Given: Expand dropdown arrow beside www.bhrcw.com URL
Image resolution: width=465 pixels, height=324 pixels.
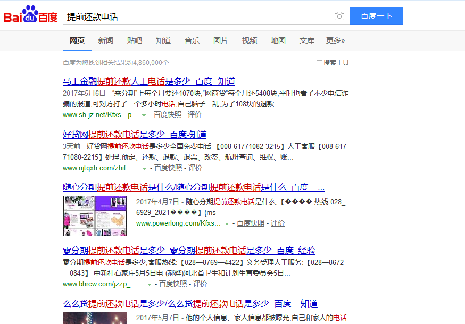Looking at the screenshot, I should click(149, 285).
